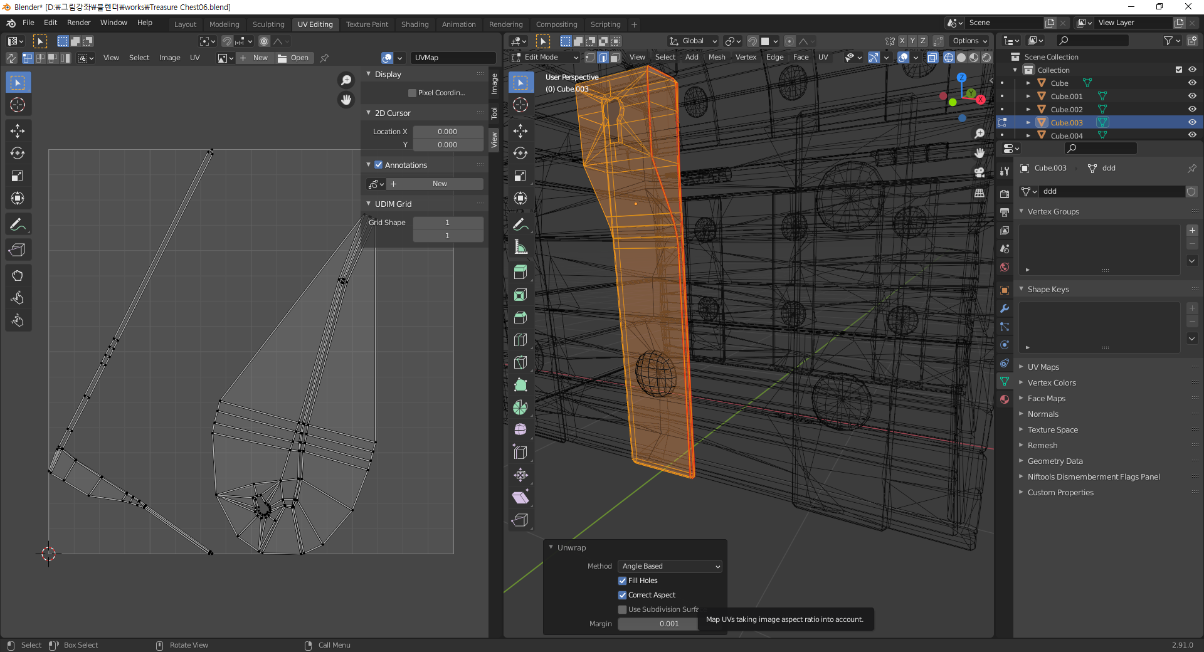Screen dimensions: 1204x652
Task: Hide Cube.001 with its eye icon
Action: pos(1192,96)
